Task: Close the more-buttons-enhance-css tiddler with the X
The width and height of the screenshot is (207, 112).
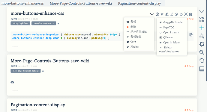Action: (186, 14)
